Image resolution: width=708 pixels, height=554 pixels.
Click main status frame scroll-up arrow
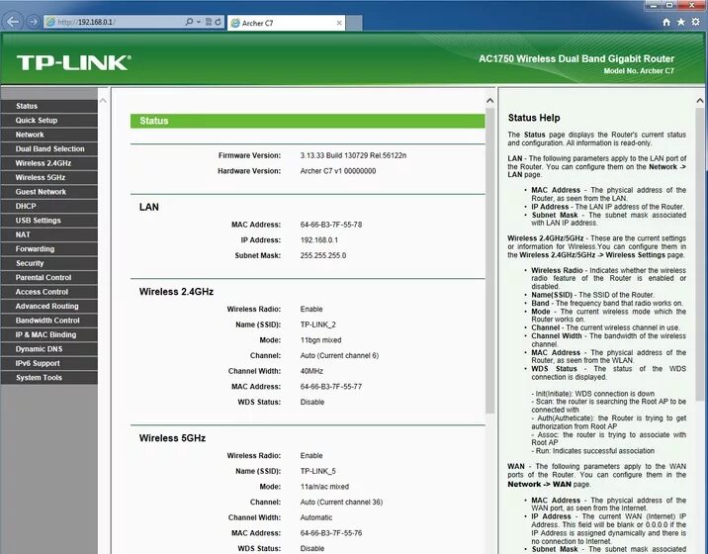489,100
